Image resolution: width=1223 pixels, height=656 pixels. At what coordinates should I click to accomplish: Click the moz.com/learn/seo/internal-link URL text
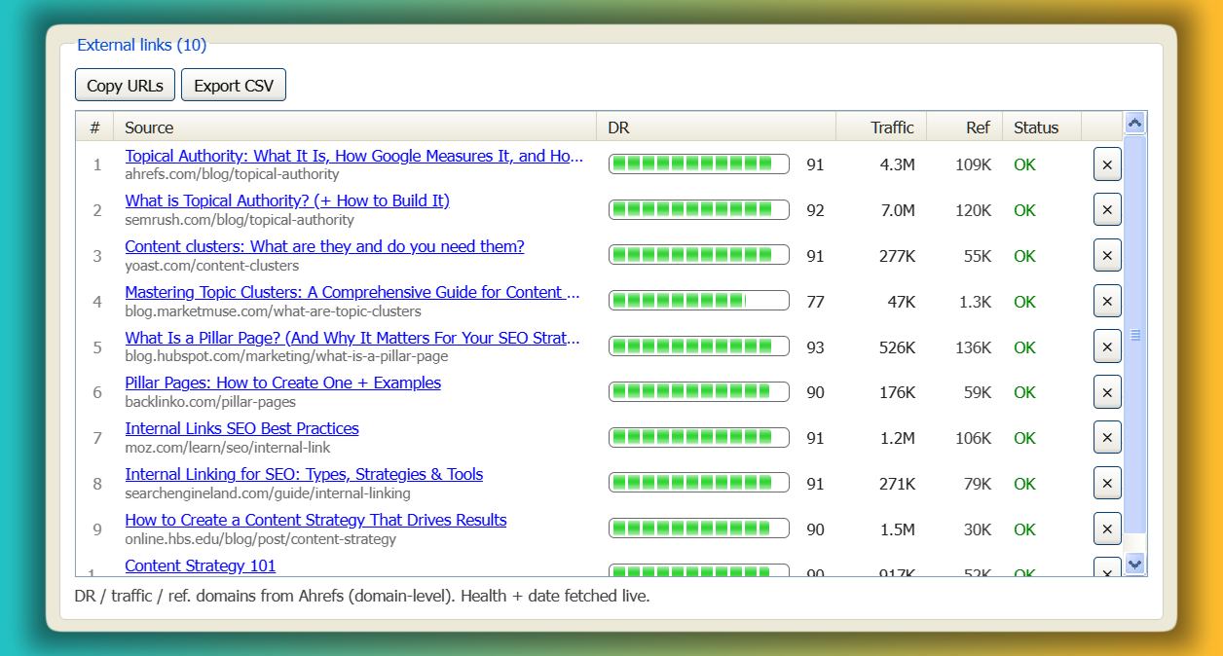(x=228, y=448)
